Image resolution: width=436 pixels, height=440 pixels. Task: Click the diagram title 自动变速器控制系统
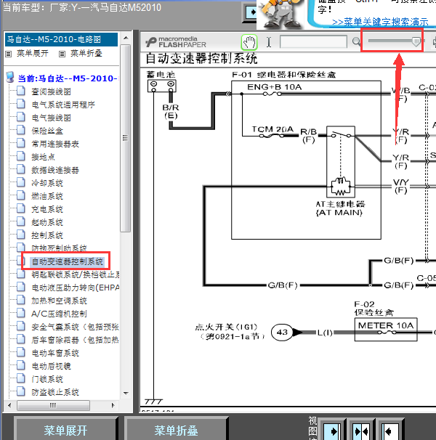click(x=201, y=58)
